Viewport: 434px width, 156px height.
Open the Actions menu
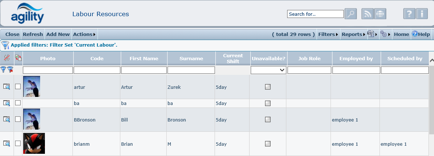84,34
